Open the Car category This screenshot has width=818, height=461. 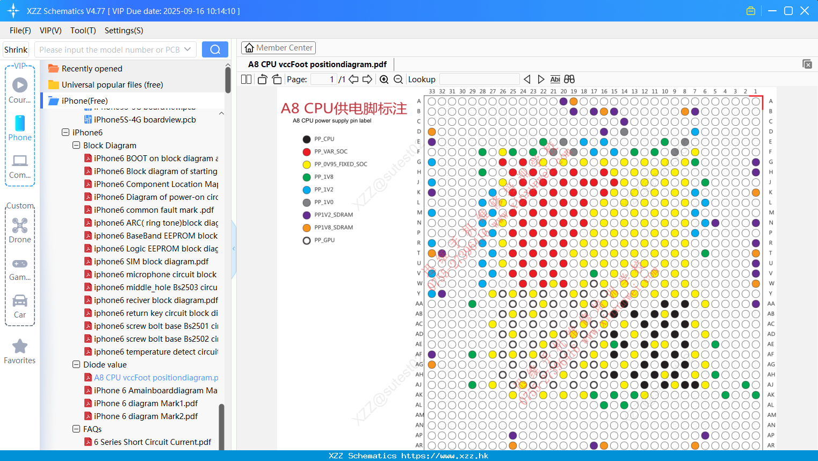point(20,306)
